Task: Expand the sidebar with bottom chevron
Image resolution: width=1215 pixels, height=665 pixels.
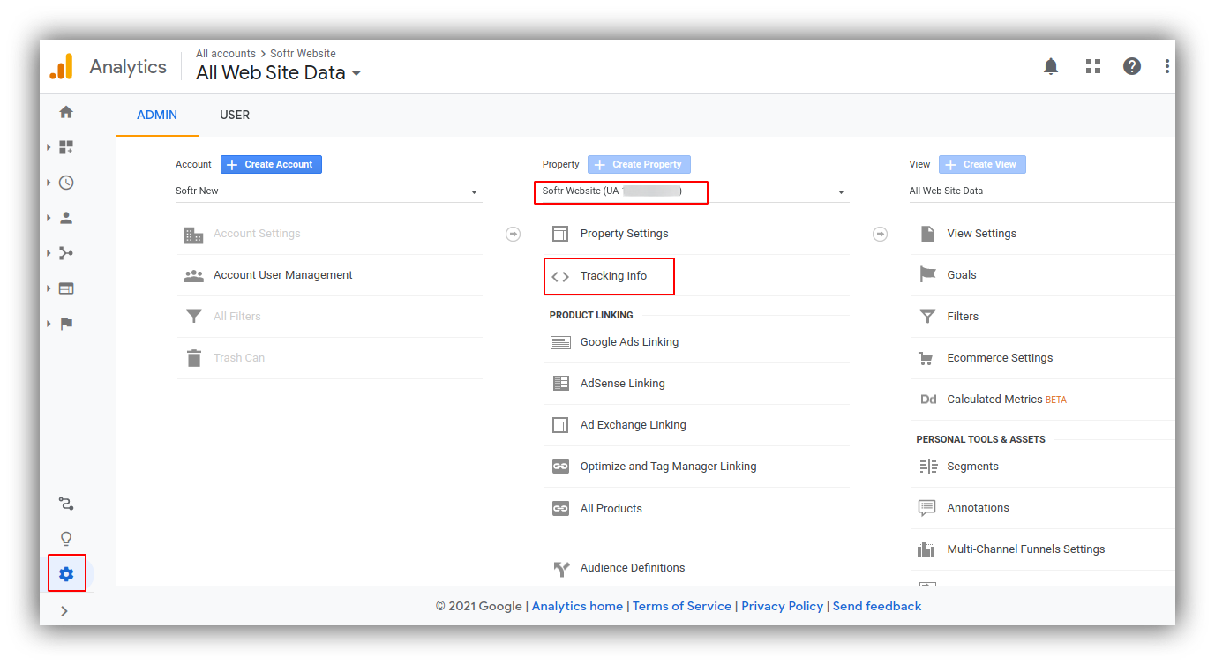Action: click(x=64, y=610)
